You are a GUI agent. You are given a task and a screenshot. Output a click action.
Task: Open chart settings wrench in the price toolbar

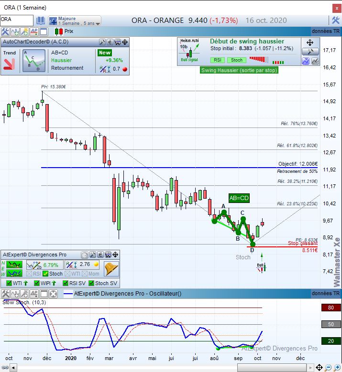coord(5,32)
